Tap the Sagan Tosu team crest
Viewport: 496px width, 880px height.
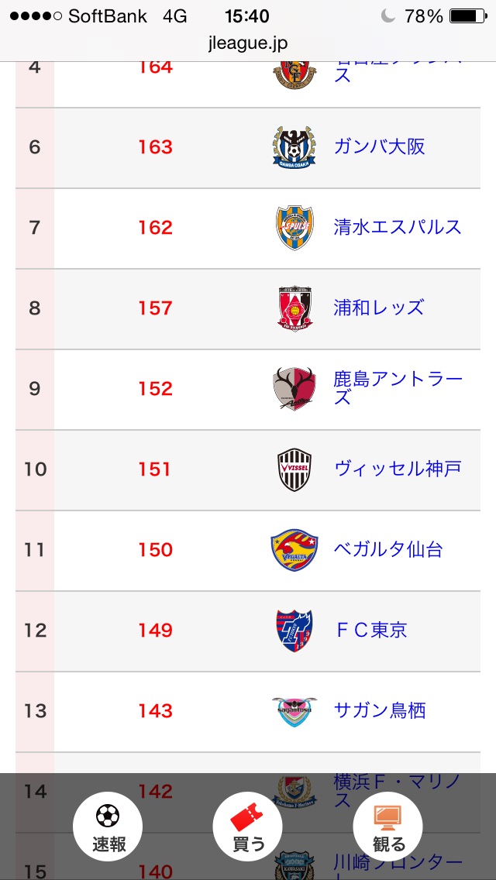[294, 711]
